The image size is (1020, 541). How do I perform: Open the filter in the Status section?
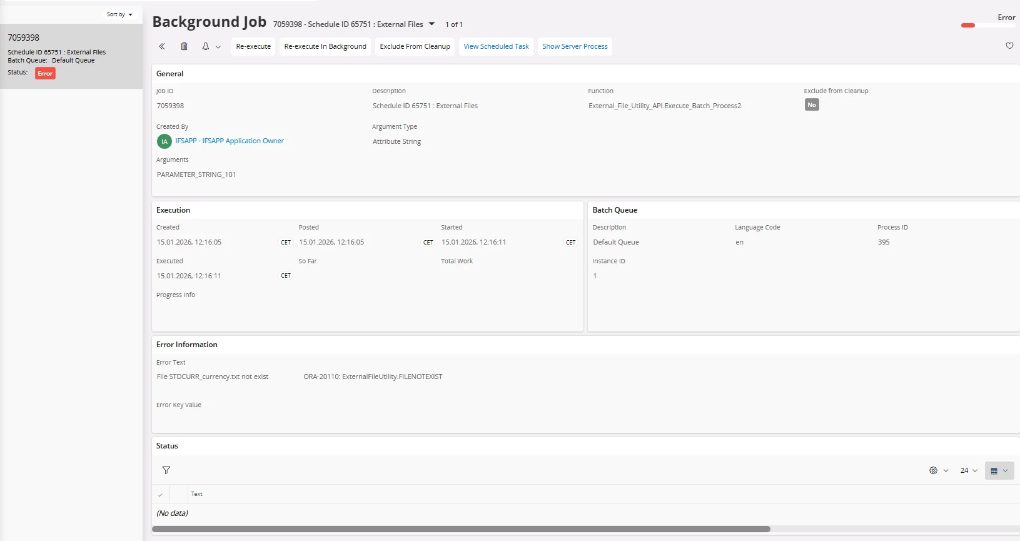(166, 470)
